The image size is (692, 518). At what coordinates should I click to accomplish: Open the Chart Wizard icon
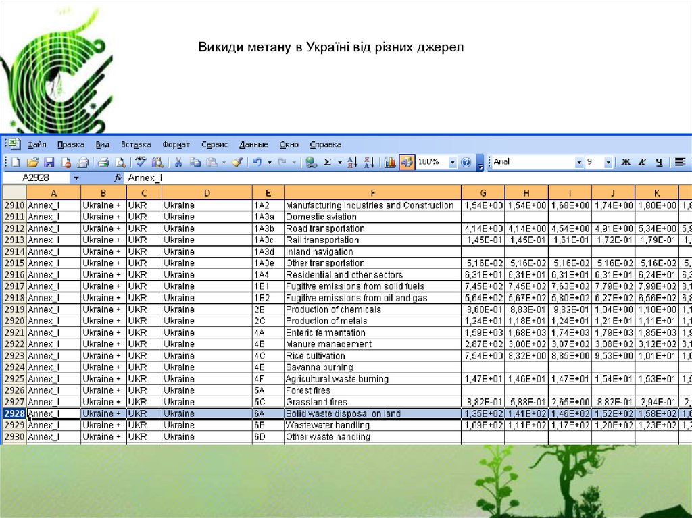tap(390, 162)
